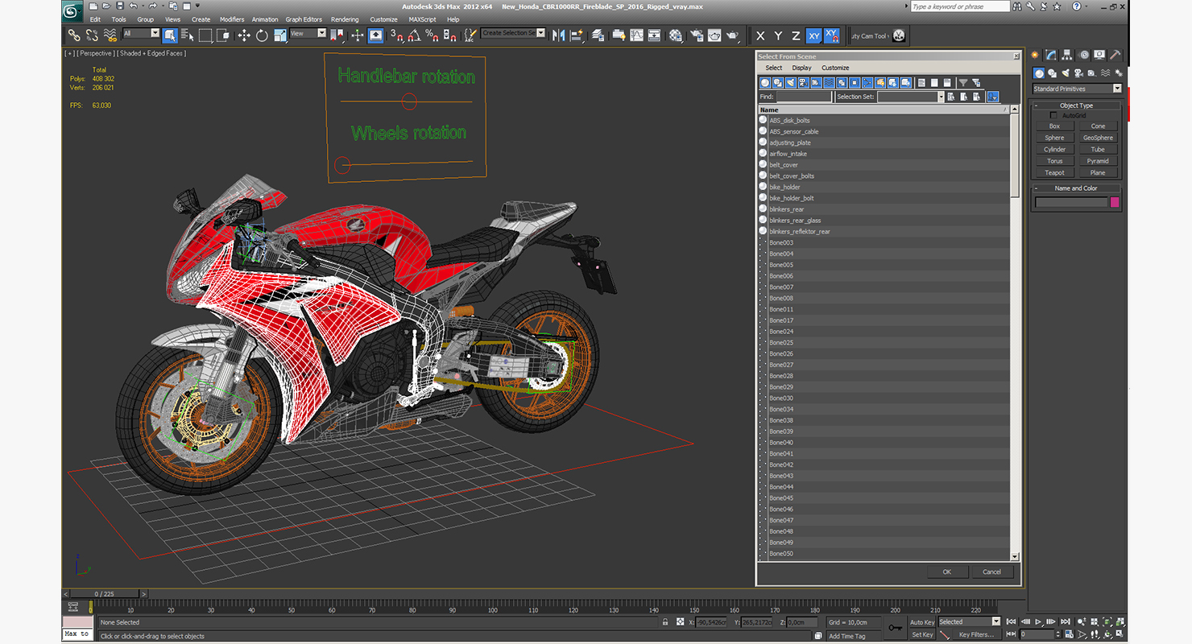Activate the Select and Uniform Scale tool
This screenshot has width=1192, height=644.
pyautogui.click(x=279, y=35)
